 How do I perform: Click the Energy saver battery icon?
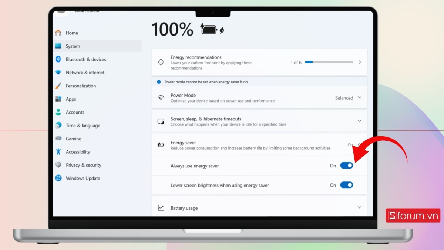pos(161,145)
